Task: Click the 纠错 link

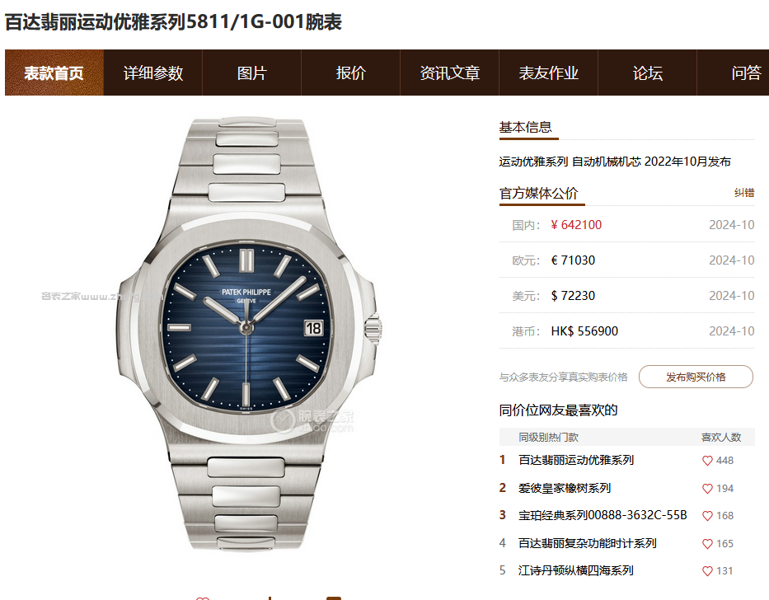Action: (744, 193)
